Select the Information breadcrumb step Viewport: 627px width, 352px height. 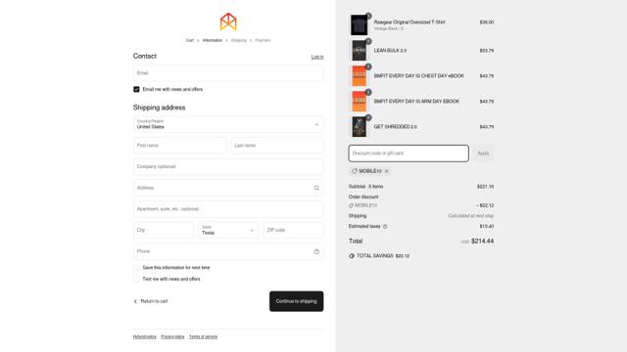tap(212, 40)
